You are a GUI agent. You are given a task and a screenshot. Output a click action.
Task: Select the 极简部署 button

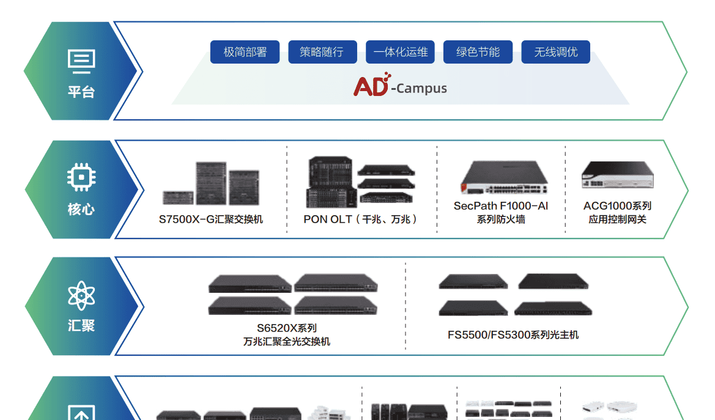pos(245,52)
